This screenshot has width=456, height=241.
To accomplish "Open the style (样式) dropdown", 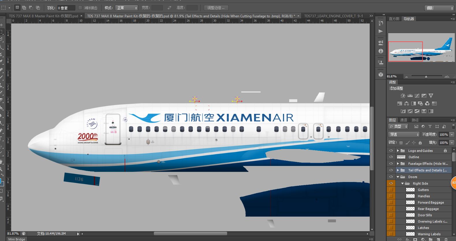I will (x=126, y=8).
